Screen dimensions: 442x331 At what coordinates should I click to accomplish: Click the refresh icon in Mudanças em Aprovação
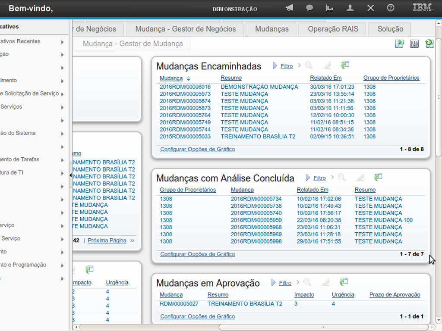344,282
